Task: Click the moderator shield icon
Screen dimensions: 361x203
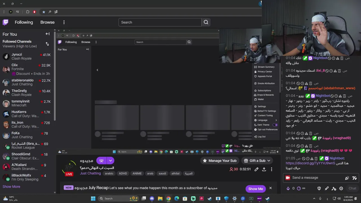Action: click(x=319, y=188)
